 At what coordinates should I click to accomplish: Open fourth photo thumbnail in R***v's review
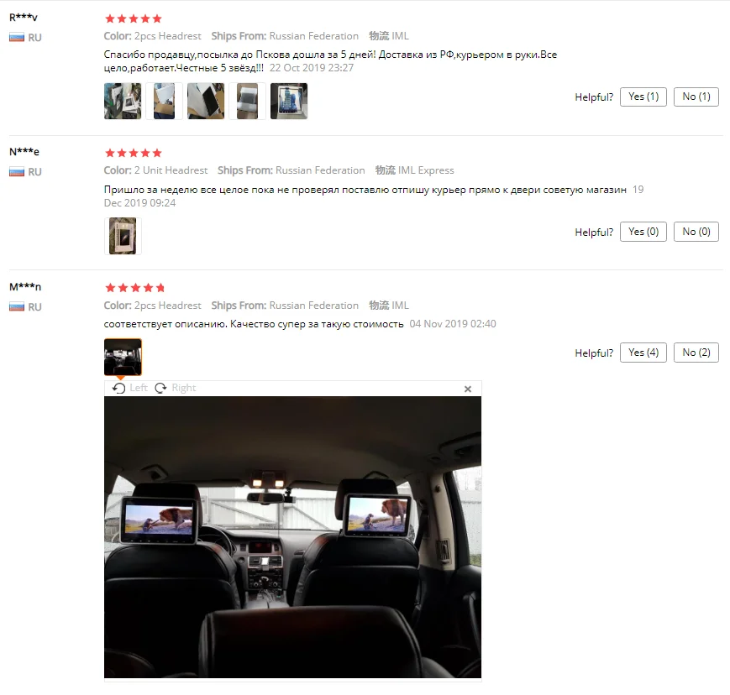pos(247,102)
